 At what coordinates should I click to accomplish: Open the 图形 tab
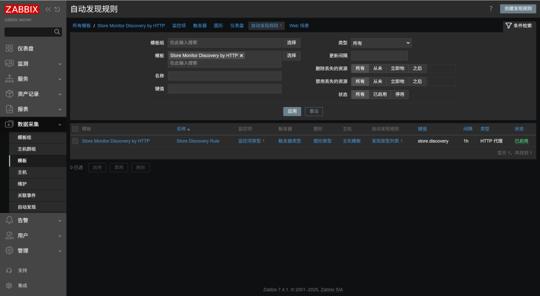click(218, 25)
